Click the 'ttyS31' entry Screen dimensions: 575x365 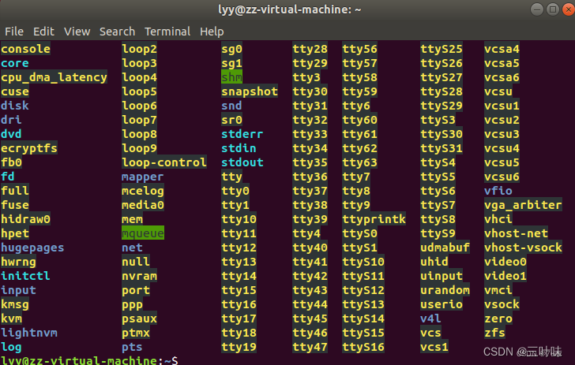coord(442,148)
